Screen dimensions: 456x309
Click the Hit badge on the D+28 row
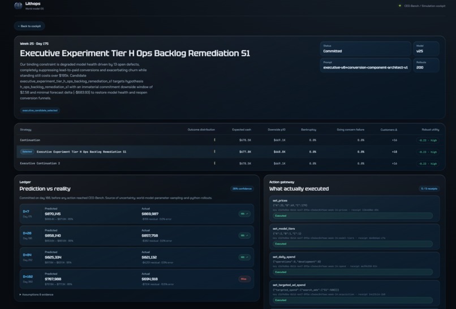244,235
